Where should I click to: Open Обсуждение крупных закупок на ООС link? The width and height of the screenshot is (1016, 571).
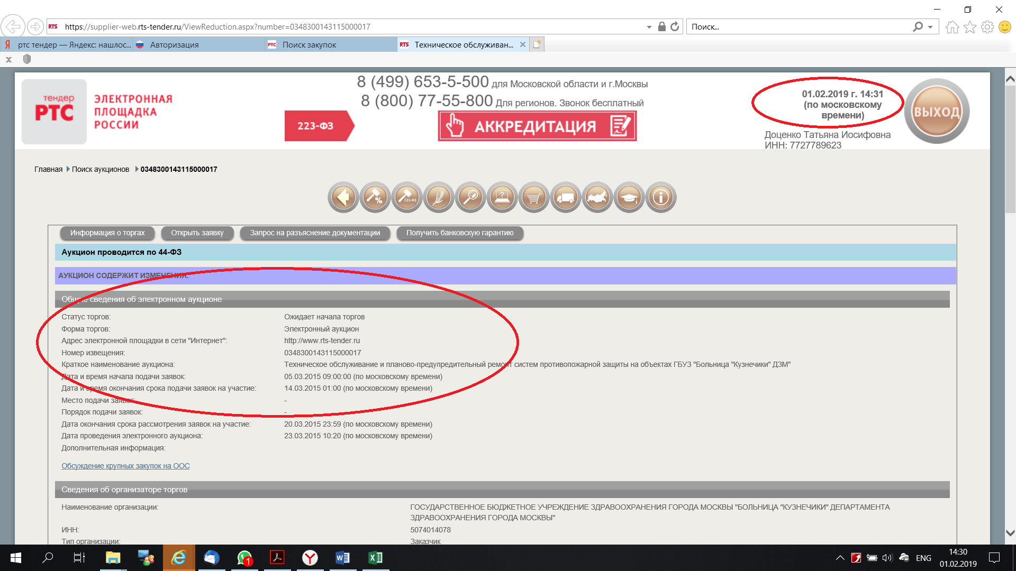(x=125, y=466)
